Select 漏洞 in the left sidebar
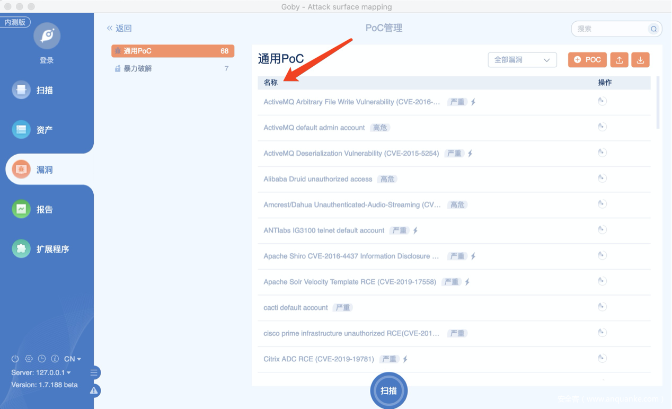This screenshot has width=672, height=409. [33, 170]
